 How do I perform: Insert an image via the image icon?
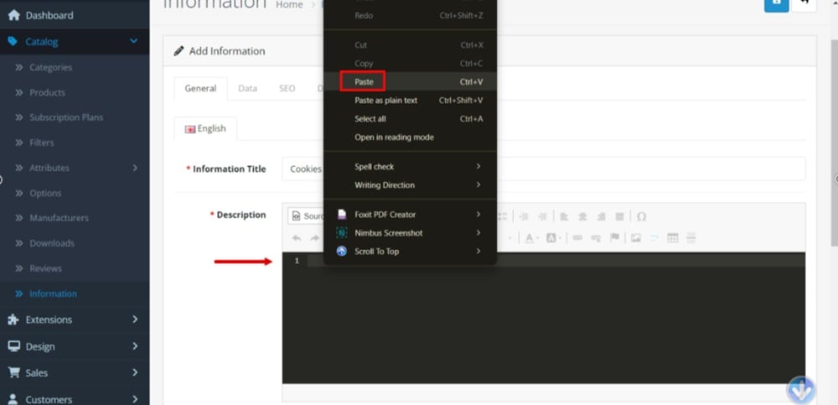(635, 238)
